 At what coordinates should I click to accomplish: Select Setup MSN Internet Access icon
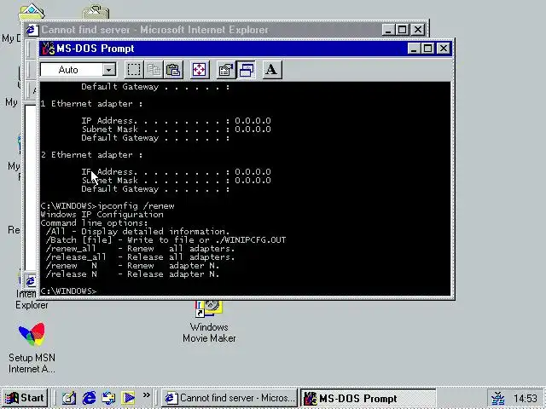click(x=32, y=348)
